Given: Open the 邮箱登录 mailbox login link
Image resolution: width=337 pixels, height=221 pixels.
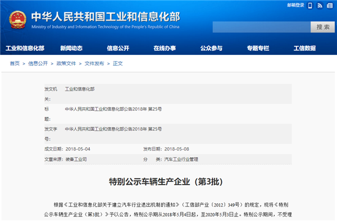Looking at the screenshot, I should 296,5.
